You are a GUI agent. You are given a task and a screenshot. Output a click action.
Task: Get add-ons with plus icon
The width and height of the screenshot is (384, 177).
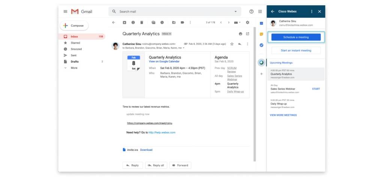click(x=261, y=74)
